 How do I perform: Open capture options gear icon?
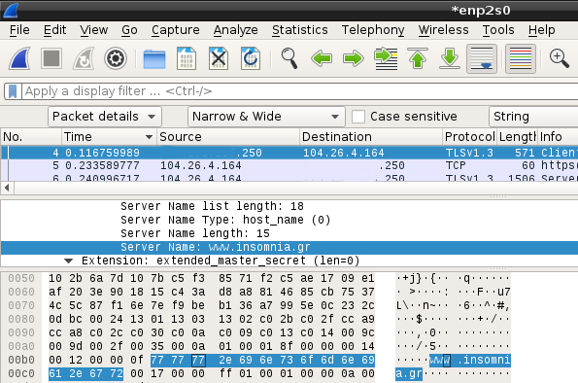[x=116, y=58]
